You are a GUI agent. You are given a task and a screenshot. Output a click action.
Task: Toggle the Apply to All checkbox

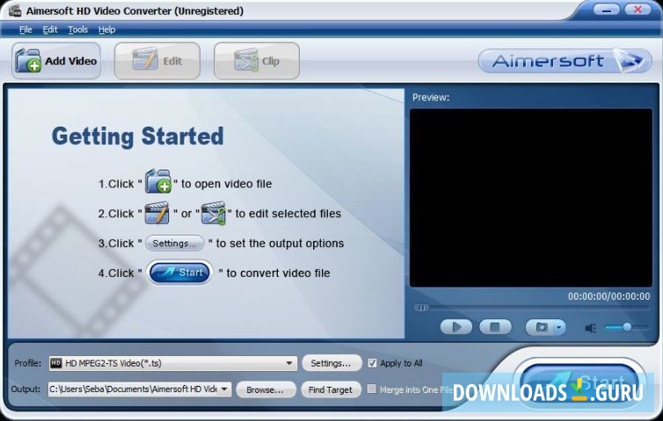372,363
